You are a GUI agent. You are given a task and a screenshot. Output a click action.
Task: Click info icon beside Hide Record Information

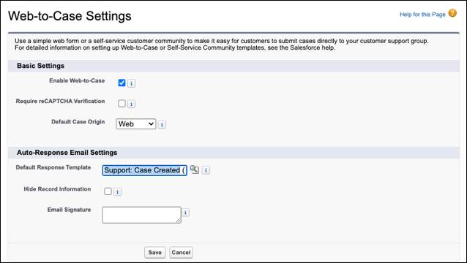117,192
